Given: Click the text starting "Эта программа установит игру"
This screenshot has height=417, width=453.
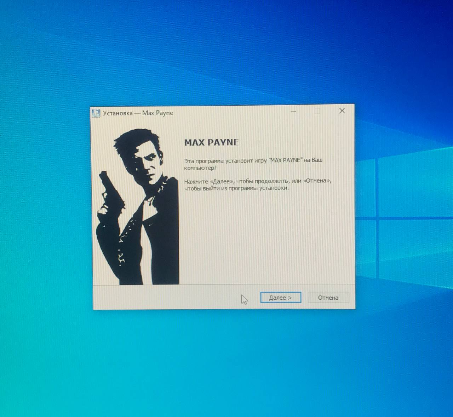Looking at the screenshot, I should 253,164.
